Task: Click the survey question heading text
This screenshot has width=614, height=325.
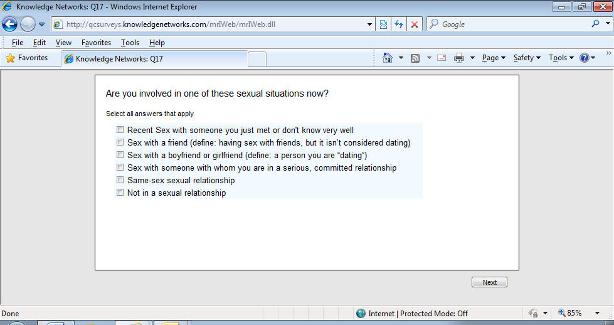Action: [x=217, y=93]
